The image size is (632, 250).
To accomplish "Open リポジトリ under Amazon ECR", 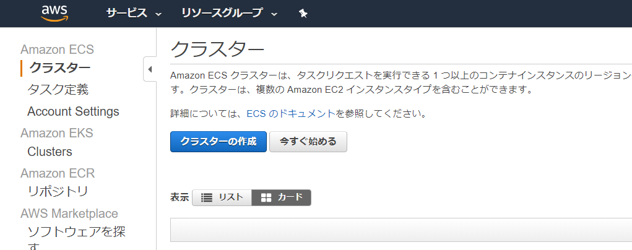I will (x=58, y=192).
